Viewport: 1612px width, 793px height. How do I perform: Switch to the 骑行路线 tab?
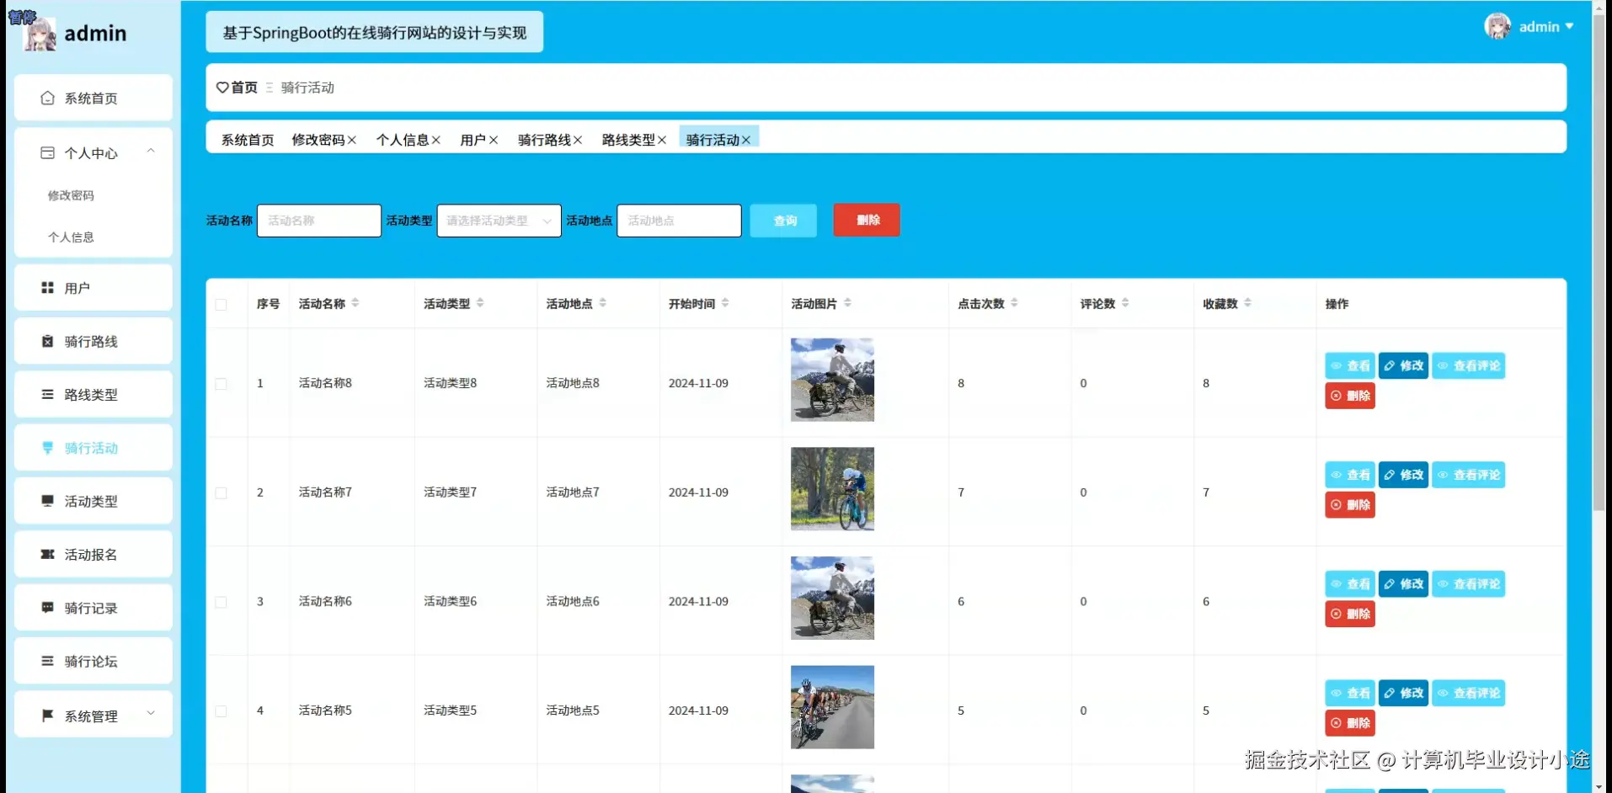(x=543, y=140)
